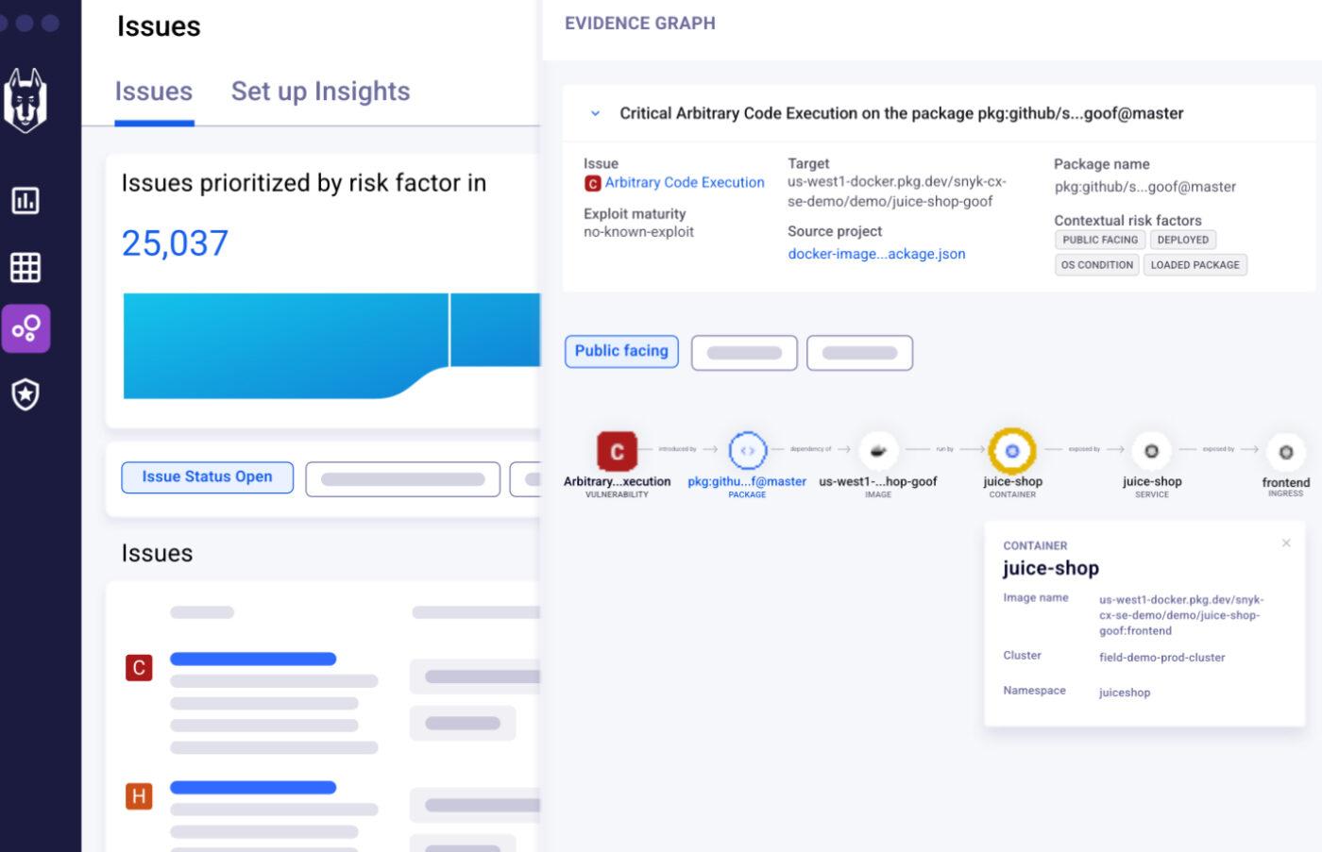Open the docker-image...ackage.json source project link

coord(876,254)
